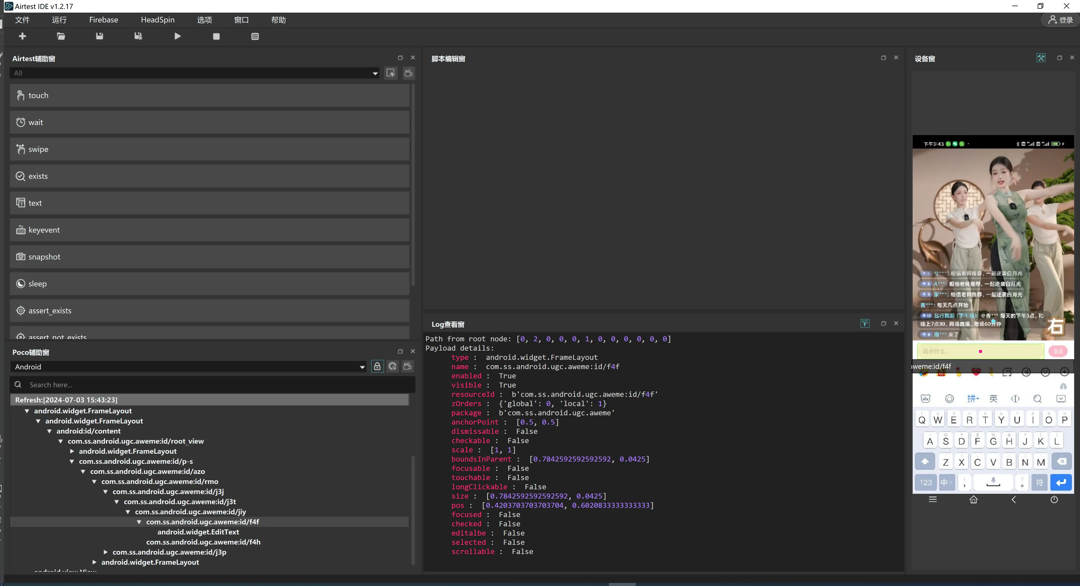
Task: Click the 登录 login button
Action: tap(1061, 20)
